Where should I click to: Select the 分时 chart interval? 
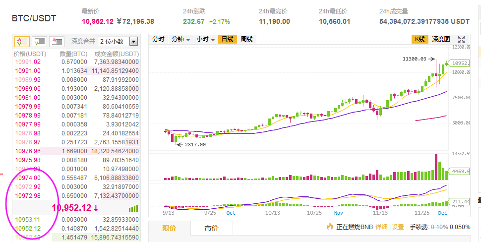pyautogui.click(x=158, y=39)
